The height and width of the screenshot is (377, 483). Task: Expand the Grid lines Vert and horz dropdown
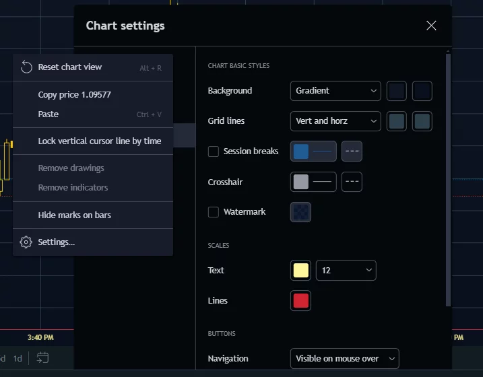335,121
